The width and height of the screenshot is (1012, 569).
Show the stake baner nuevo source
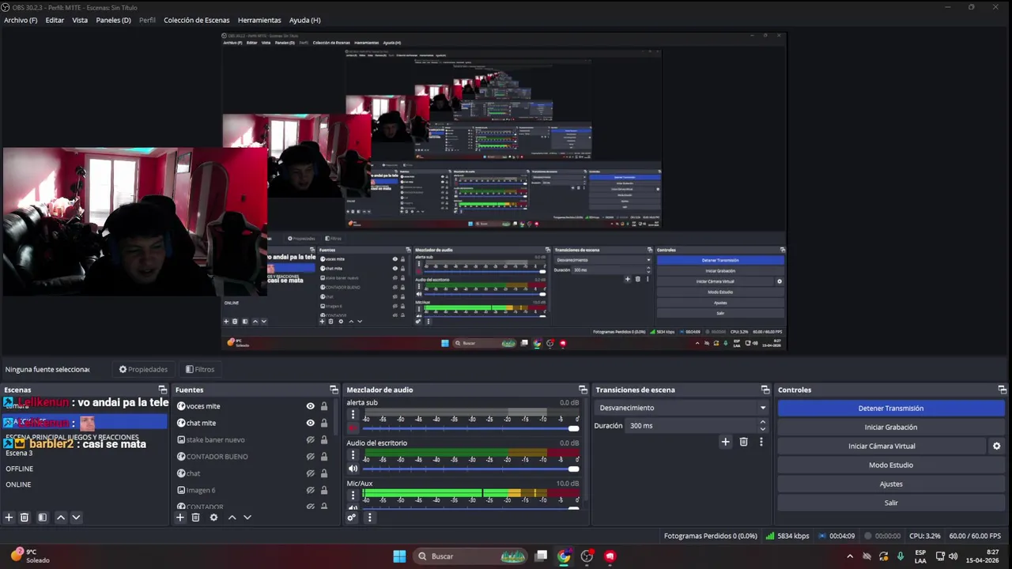point(310,439)
